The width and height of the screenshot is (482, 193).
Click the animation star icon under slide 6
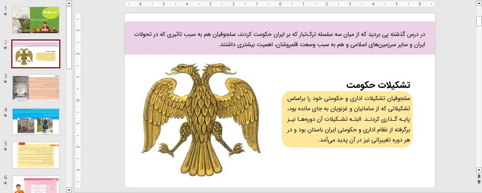point(5,183)
